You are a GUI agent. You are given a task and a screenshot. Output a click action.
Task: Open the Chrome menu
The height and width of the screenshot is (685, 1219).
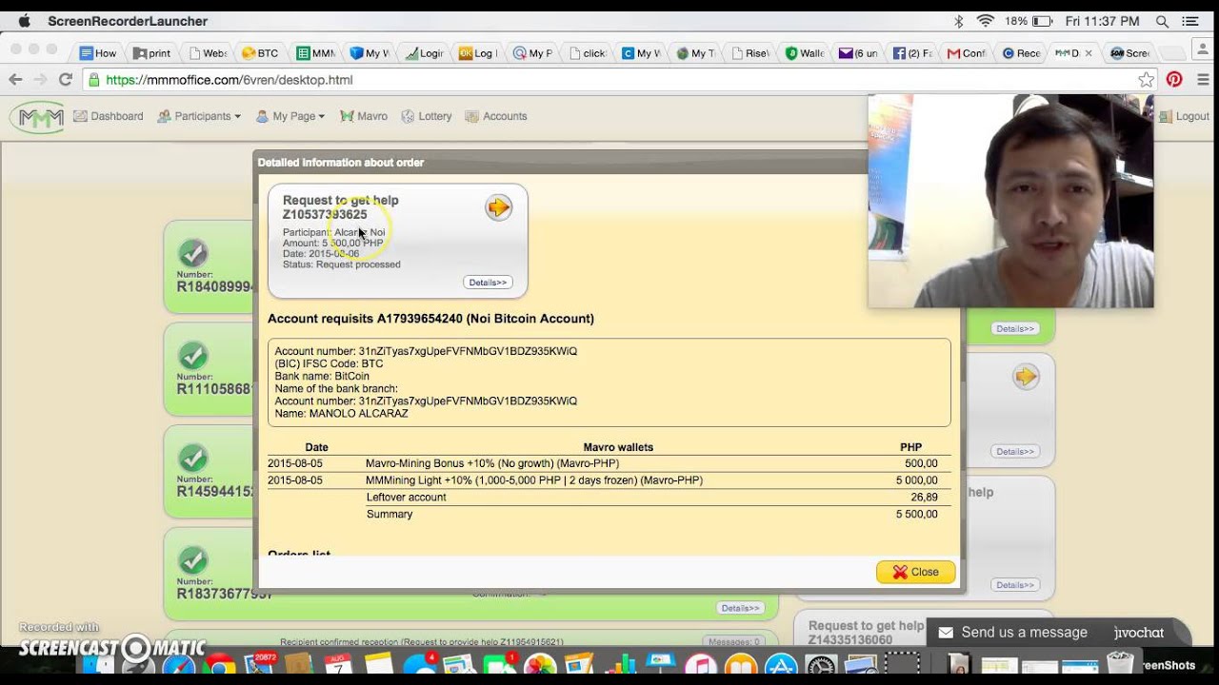[1202, 80]
